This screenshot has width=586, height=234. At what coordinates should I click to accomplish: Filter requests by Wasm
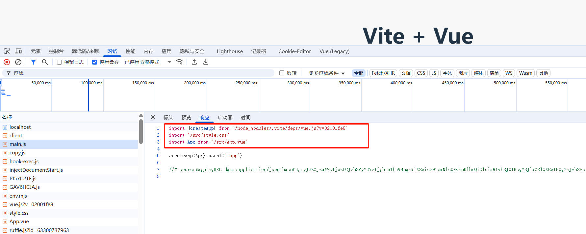click(x=526, y=73)
